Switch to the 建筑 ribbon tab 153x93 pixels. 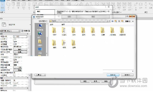pyautogui.click(x=8, y=1)
